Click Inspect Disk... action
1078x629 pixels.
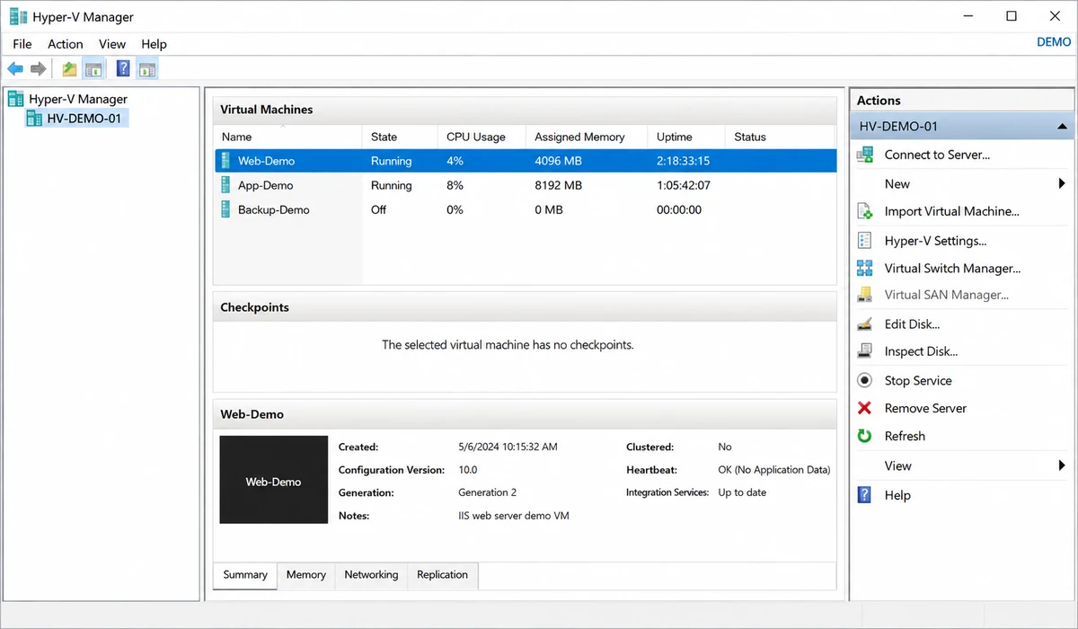(x=921, y=351)
